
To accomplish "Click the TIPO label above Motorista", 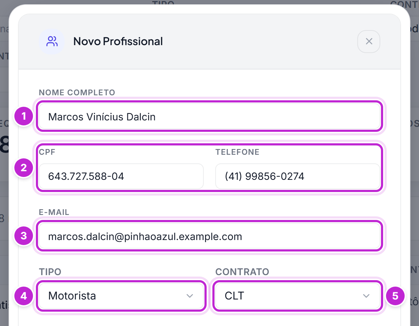I will pos(50,272).
